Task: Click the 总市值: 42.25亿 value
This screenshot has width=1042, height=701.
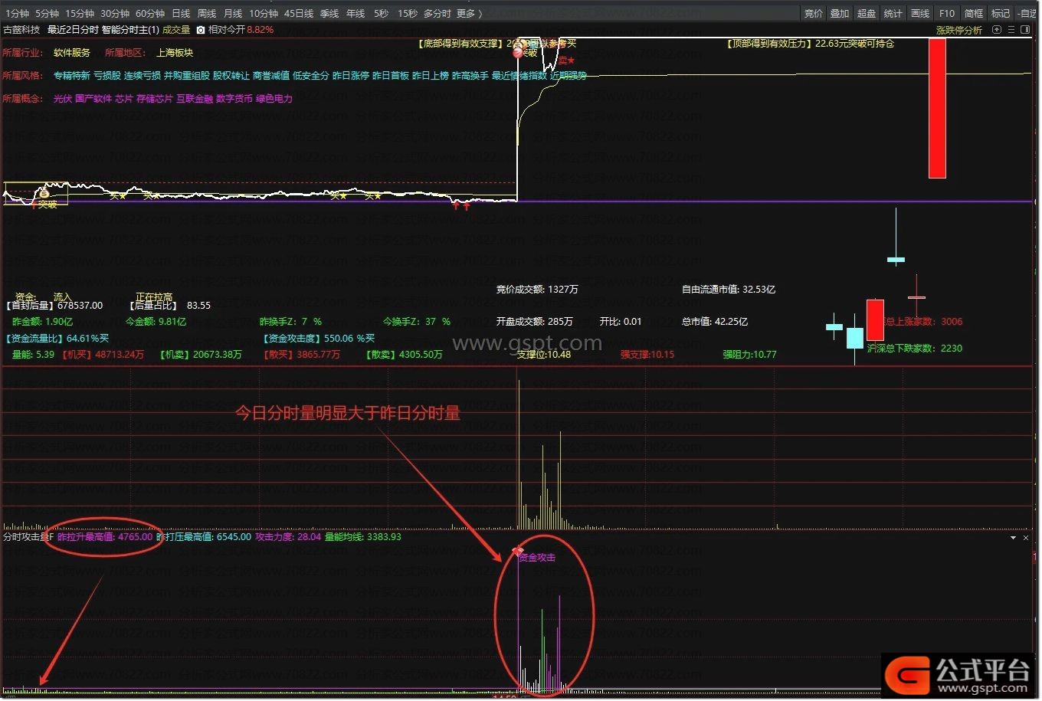Action: tap(715, 322)
